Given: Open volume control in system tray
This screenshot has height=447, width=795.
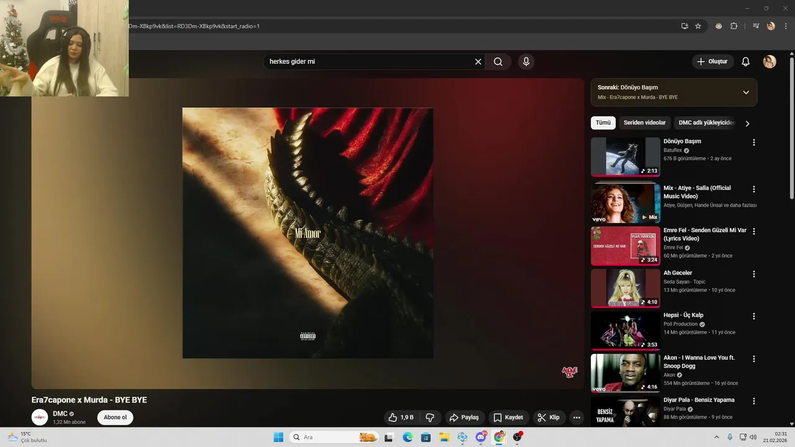Looking at the screenshot, I should click(753, 437).
